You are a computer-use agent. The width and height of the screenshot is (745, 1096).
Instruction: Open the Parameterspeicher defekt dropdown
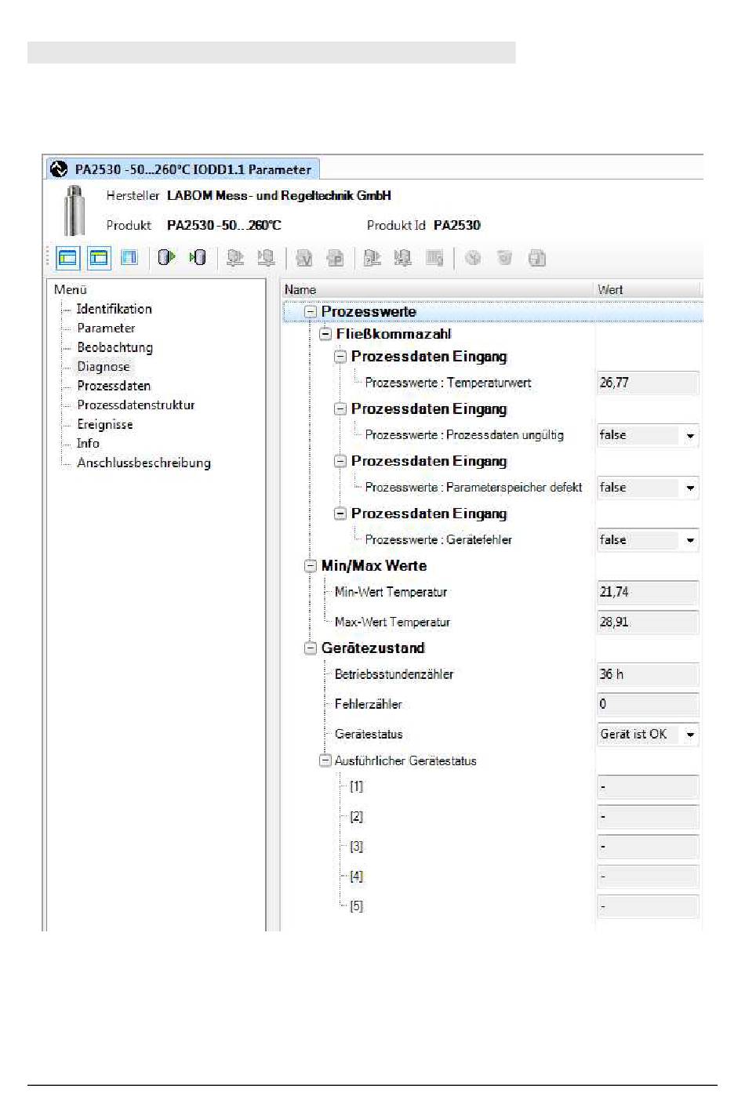tap(690, 488)
